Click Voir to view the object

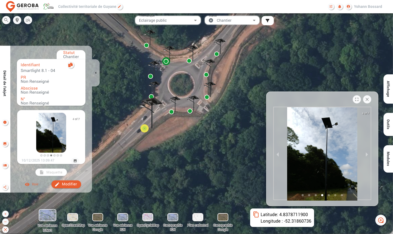[32, 184]
